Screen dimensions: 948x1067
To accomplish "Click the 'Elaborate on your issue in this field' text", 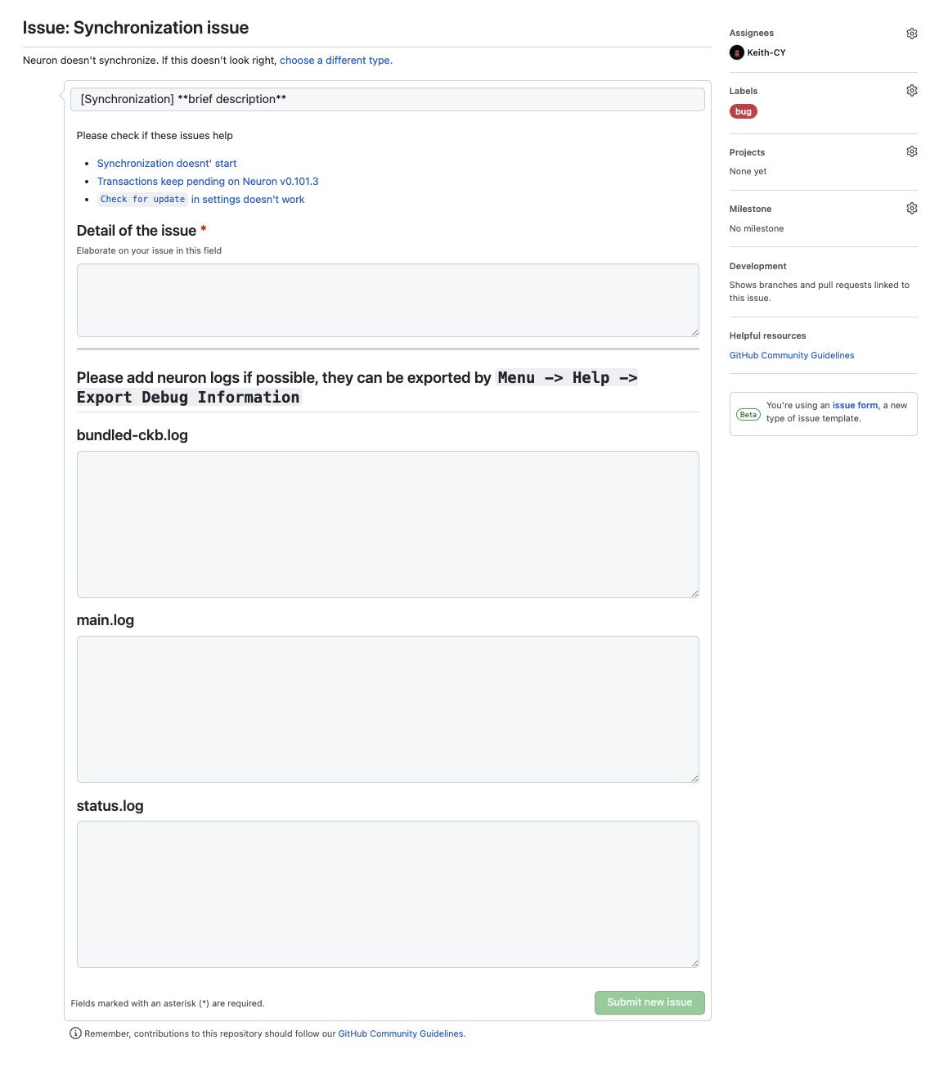I will coord(149,250).
